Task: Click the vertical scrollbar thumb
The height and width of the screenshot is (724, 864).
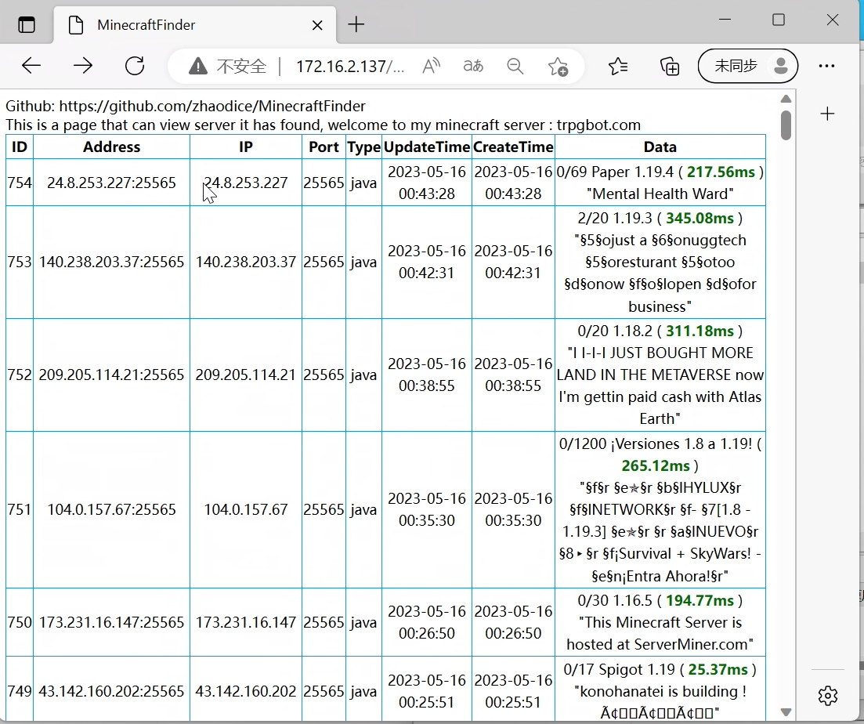Action: pos(786,125)
